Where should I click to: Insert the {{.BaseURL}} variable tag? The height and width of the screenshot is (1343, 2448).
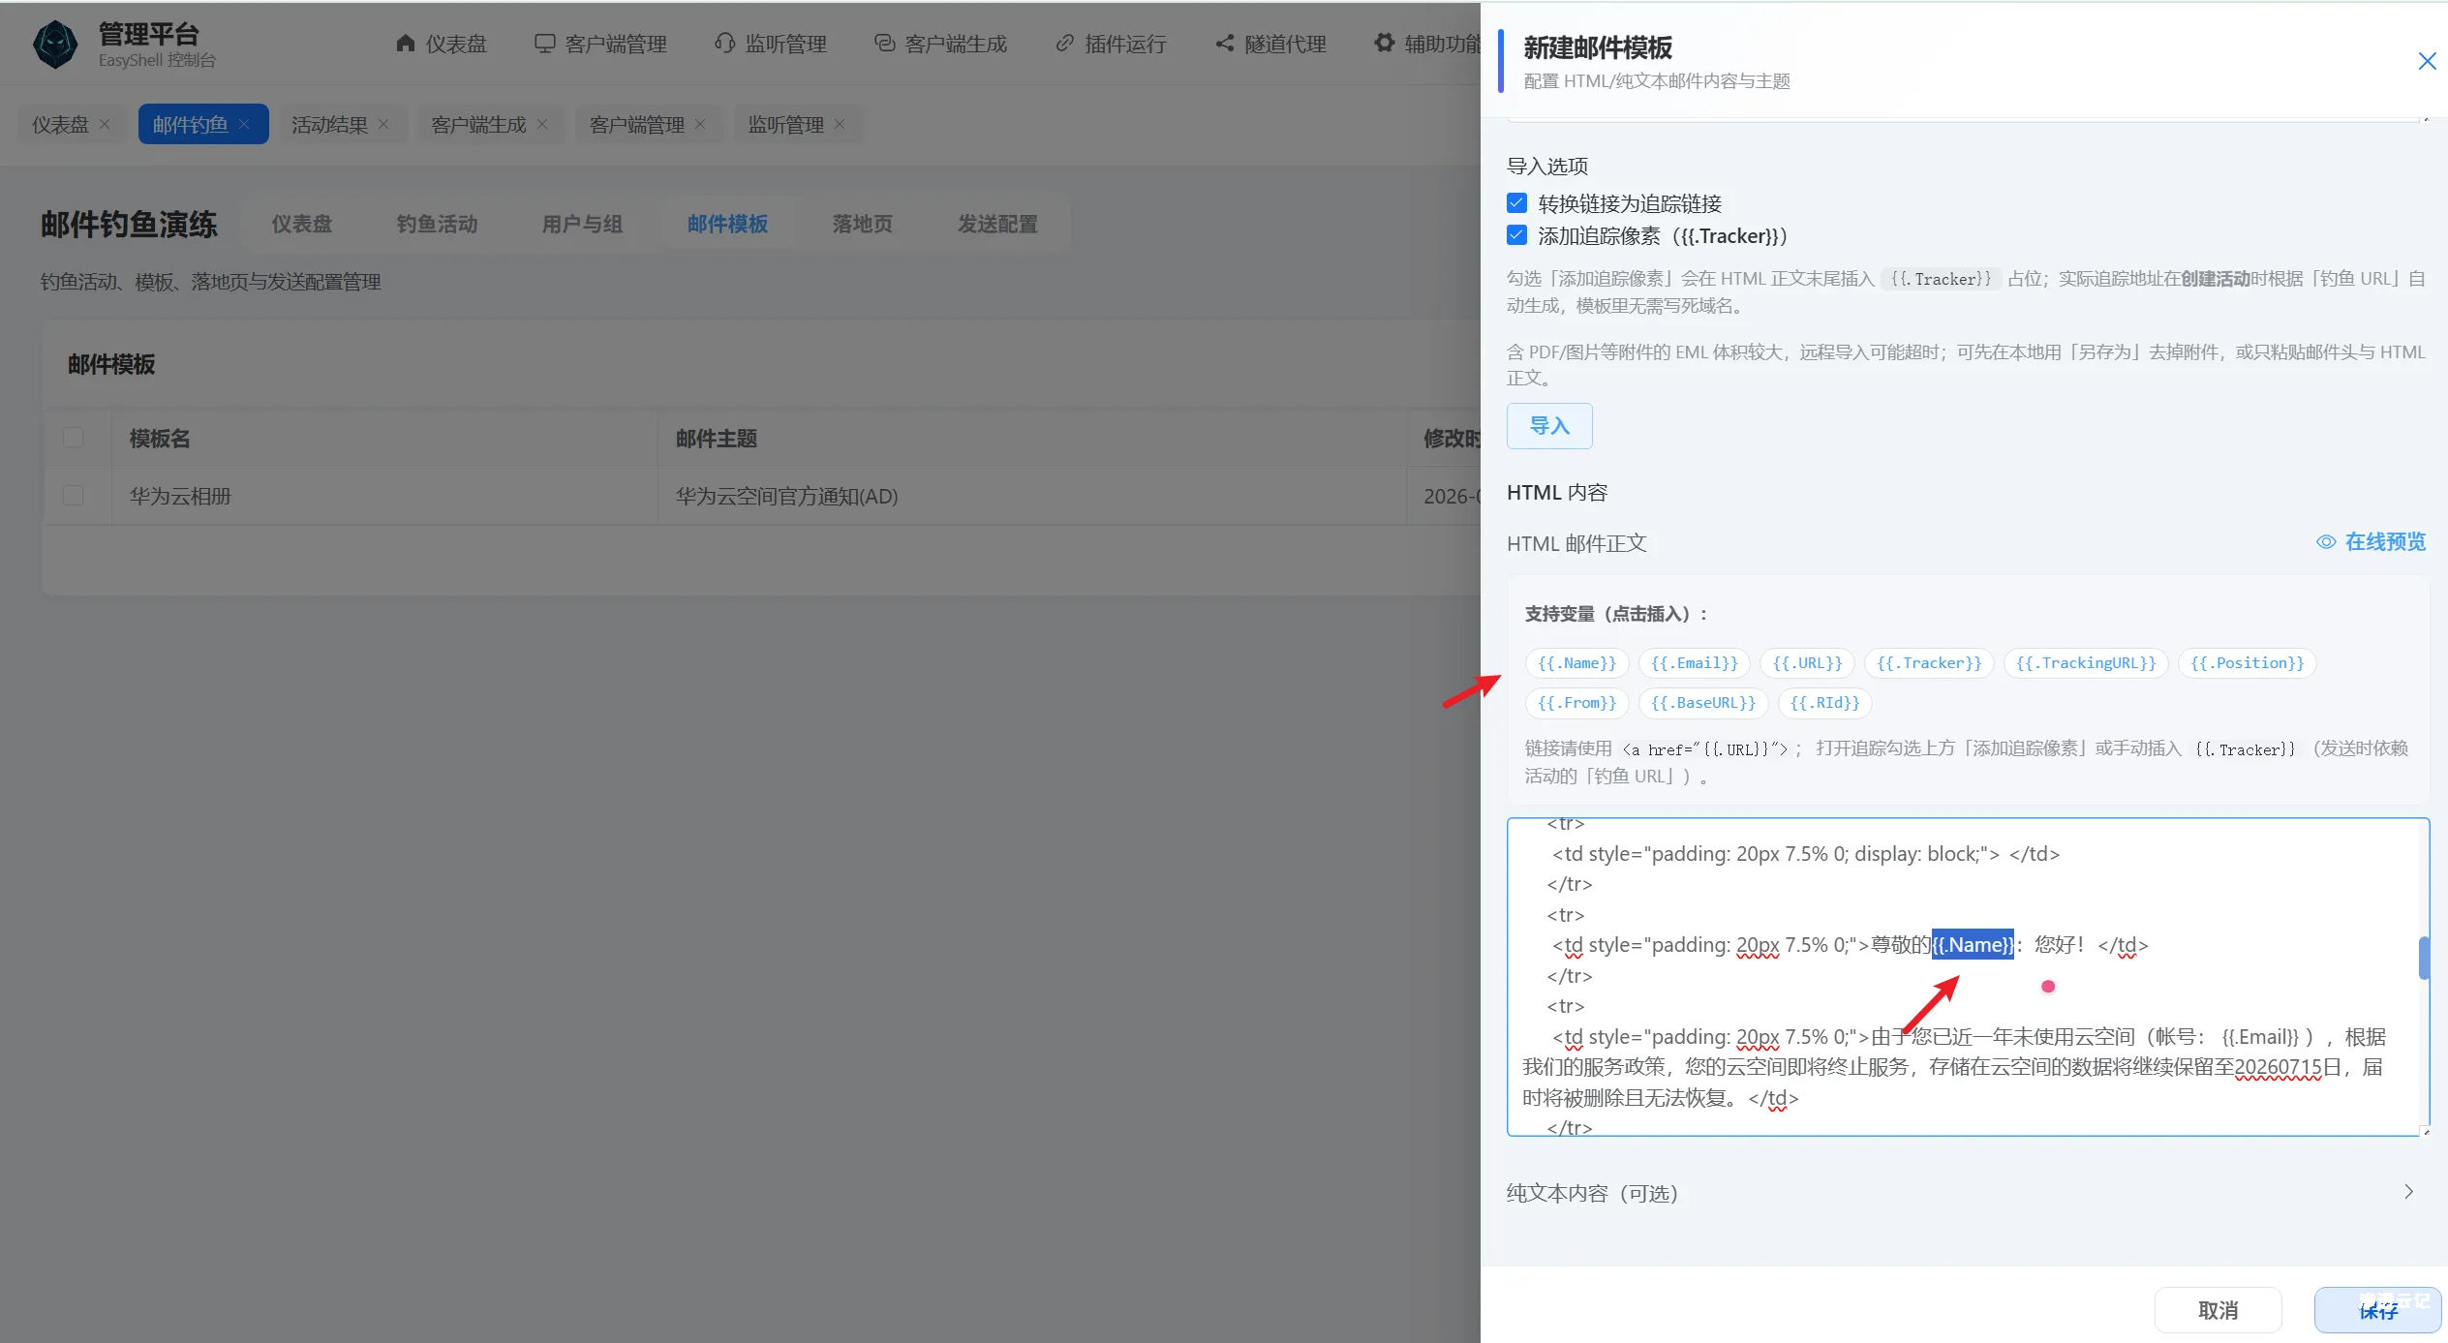click(1703, 703)
